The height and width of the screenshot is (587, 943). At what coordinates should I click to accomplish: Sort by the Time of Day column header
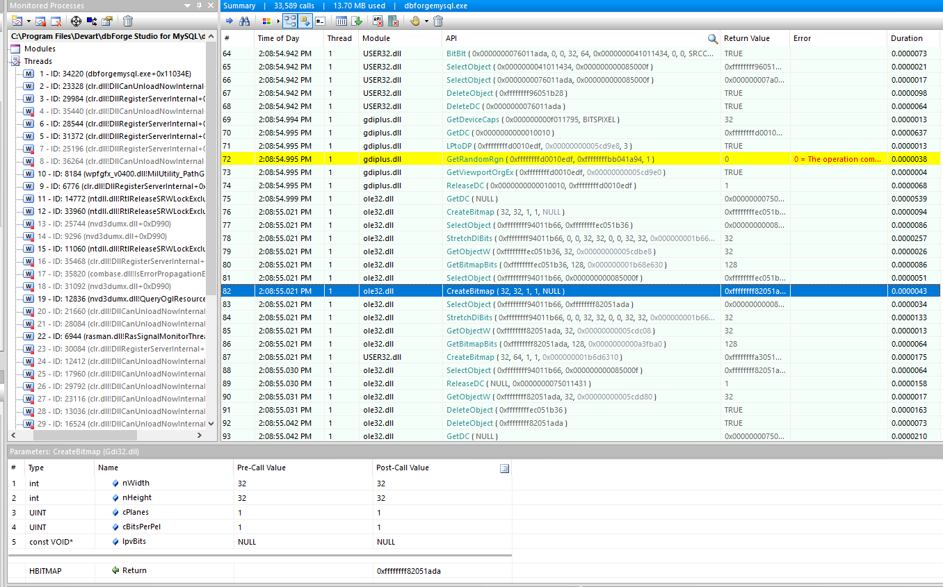click(x=289, y=38)
